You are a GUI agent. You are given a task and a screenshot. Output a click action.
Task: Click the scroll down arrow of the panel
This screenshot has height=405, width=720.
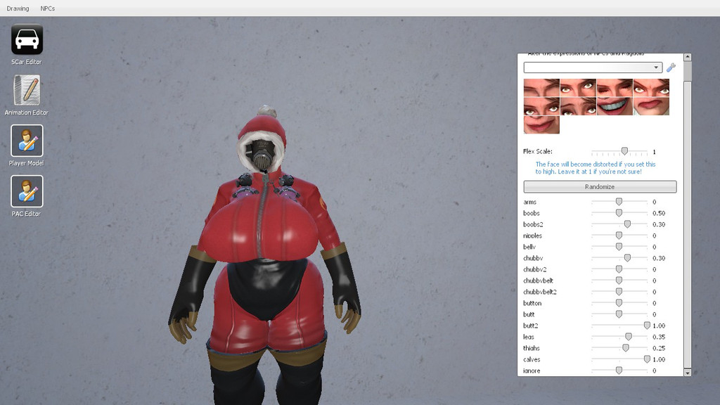click(688, 373)
